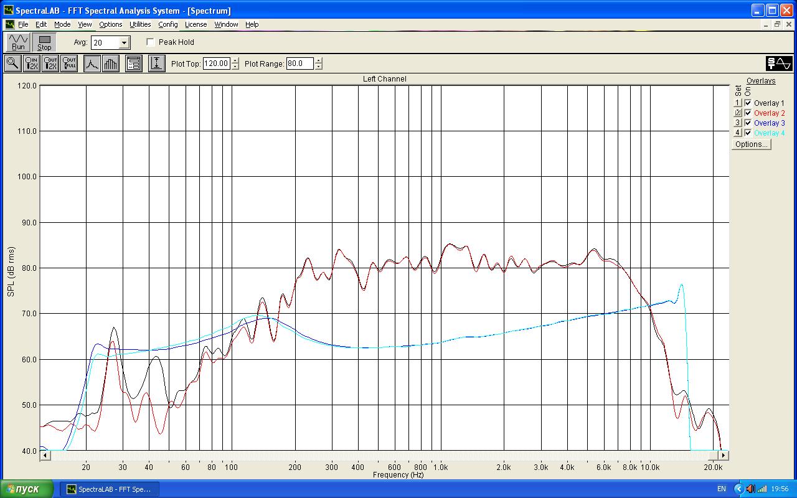Click the Zoom Out 2X icon
Viewport: 797px width, 498px height.
[x=50, y=63]
